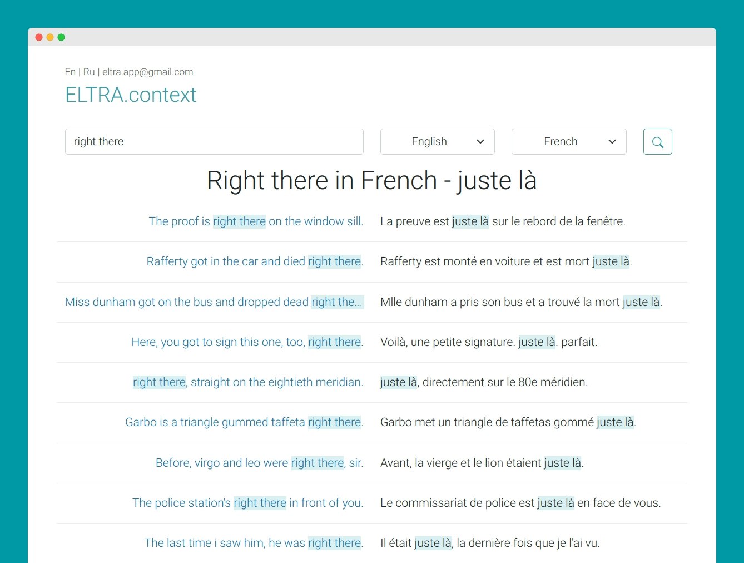Click the search magnifier icon
The width and height of the screenshot is (744, 563).
(657, 141)
